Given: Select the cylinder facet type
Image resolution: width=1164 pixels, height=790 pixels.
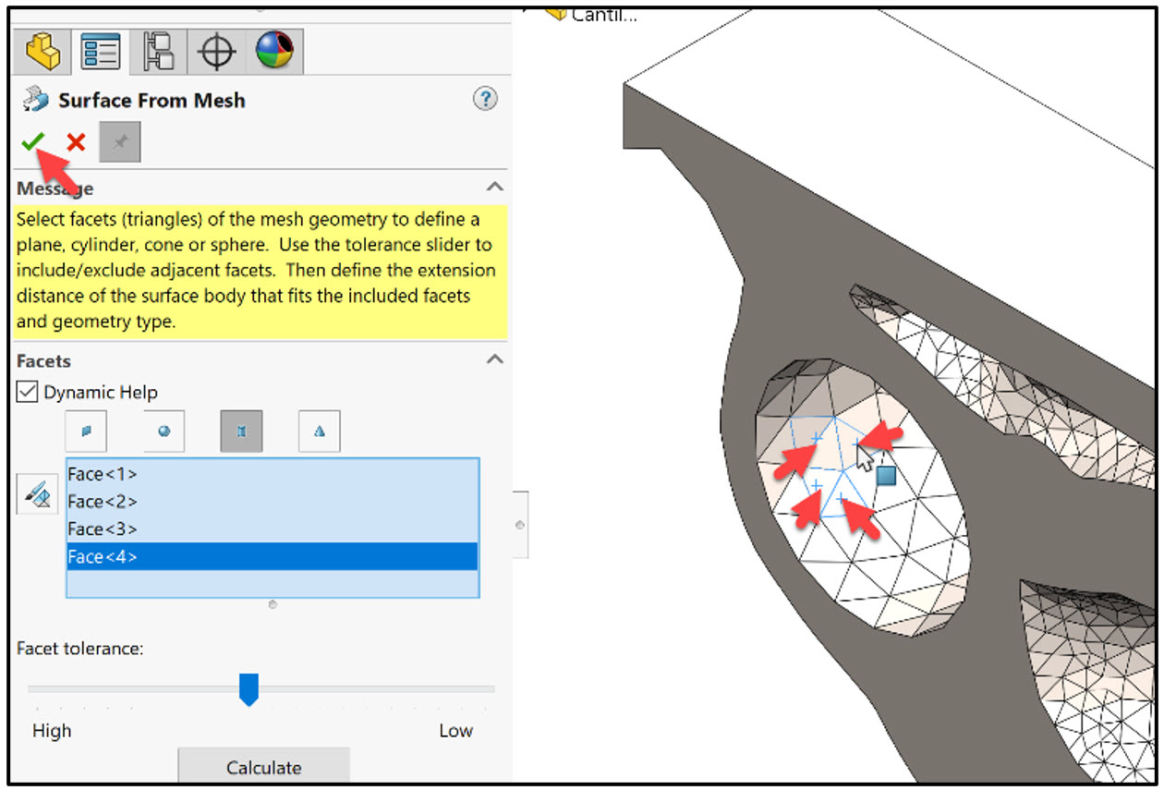Looking at the screenshot, I should pos(239,431).
